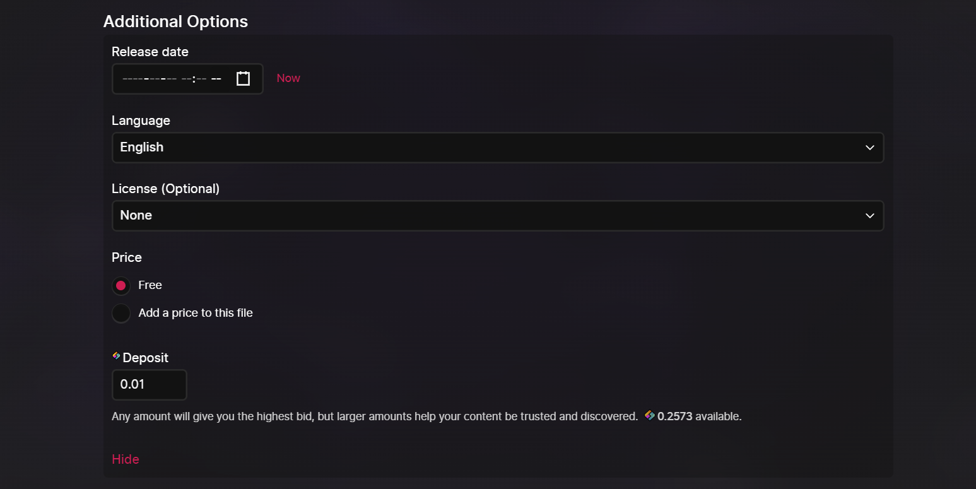Click the 'Free' option label text
The image size is (976, 489).
[x=150, y=285]
